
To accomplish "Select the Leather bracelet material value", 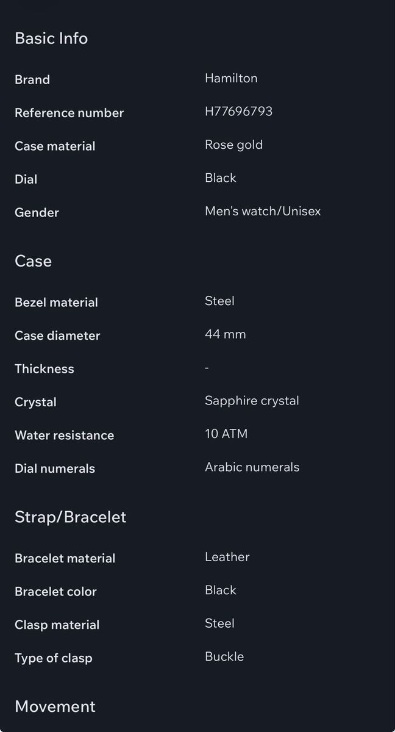I will [x=227, y=557].
